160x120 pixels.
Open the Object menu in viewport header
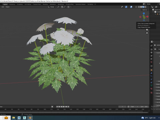pos(7,7)
